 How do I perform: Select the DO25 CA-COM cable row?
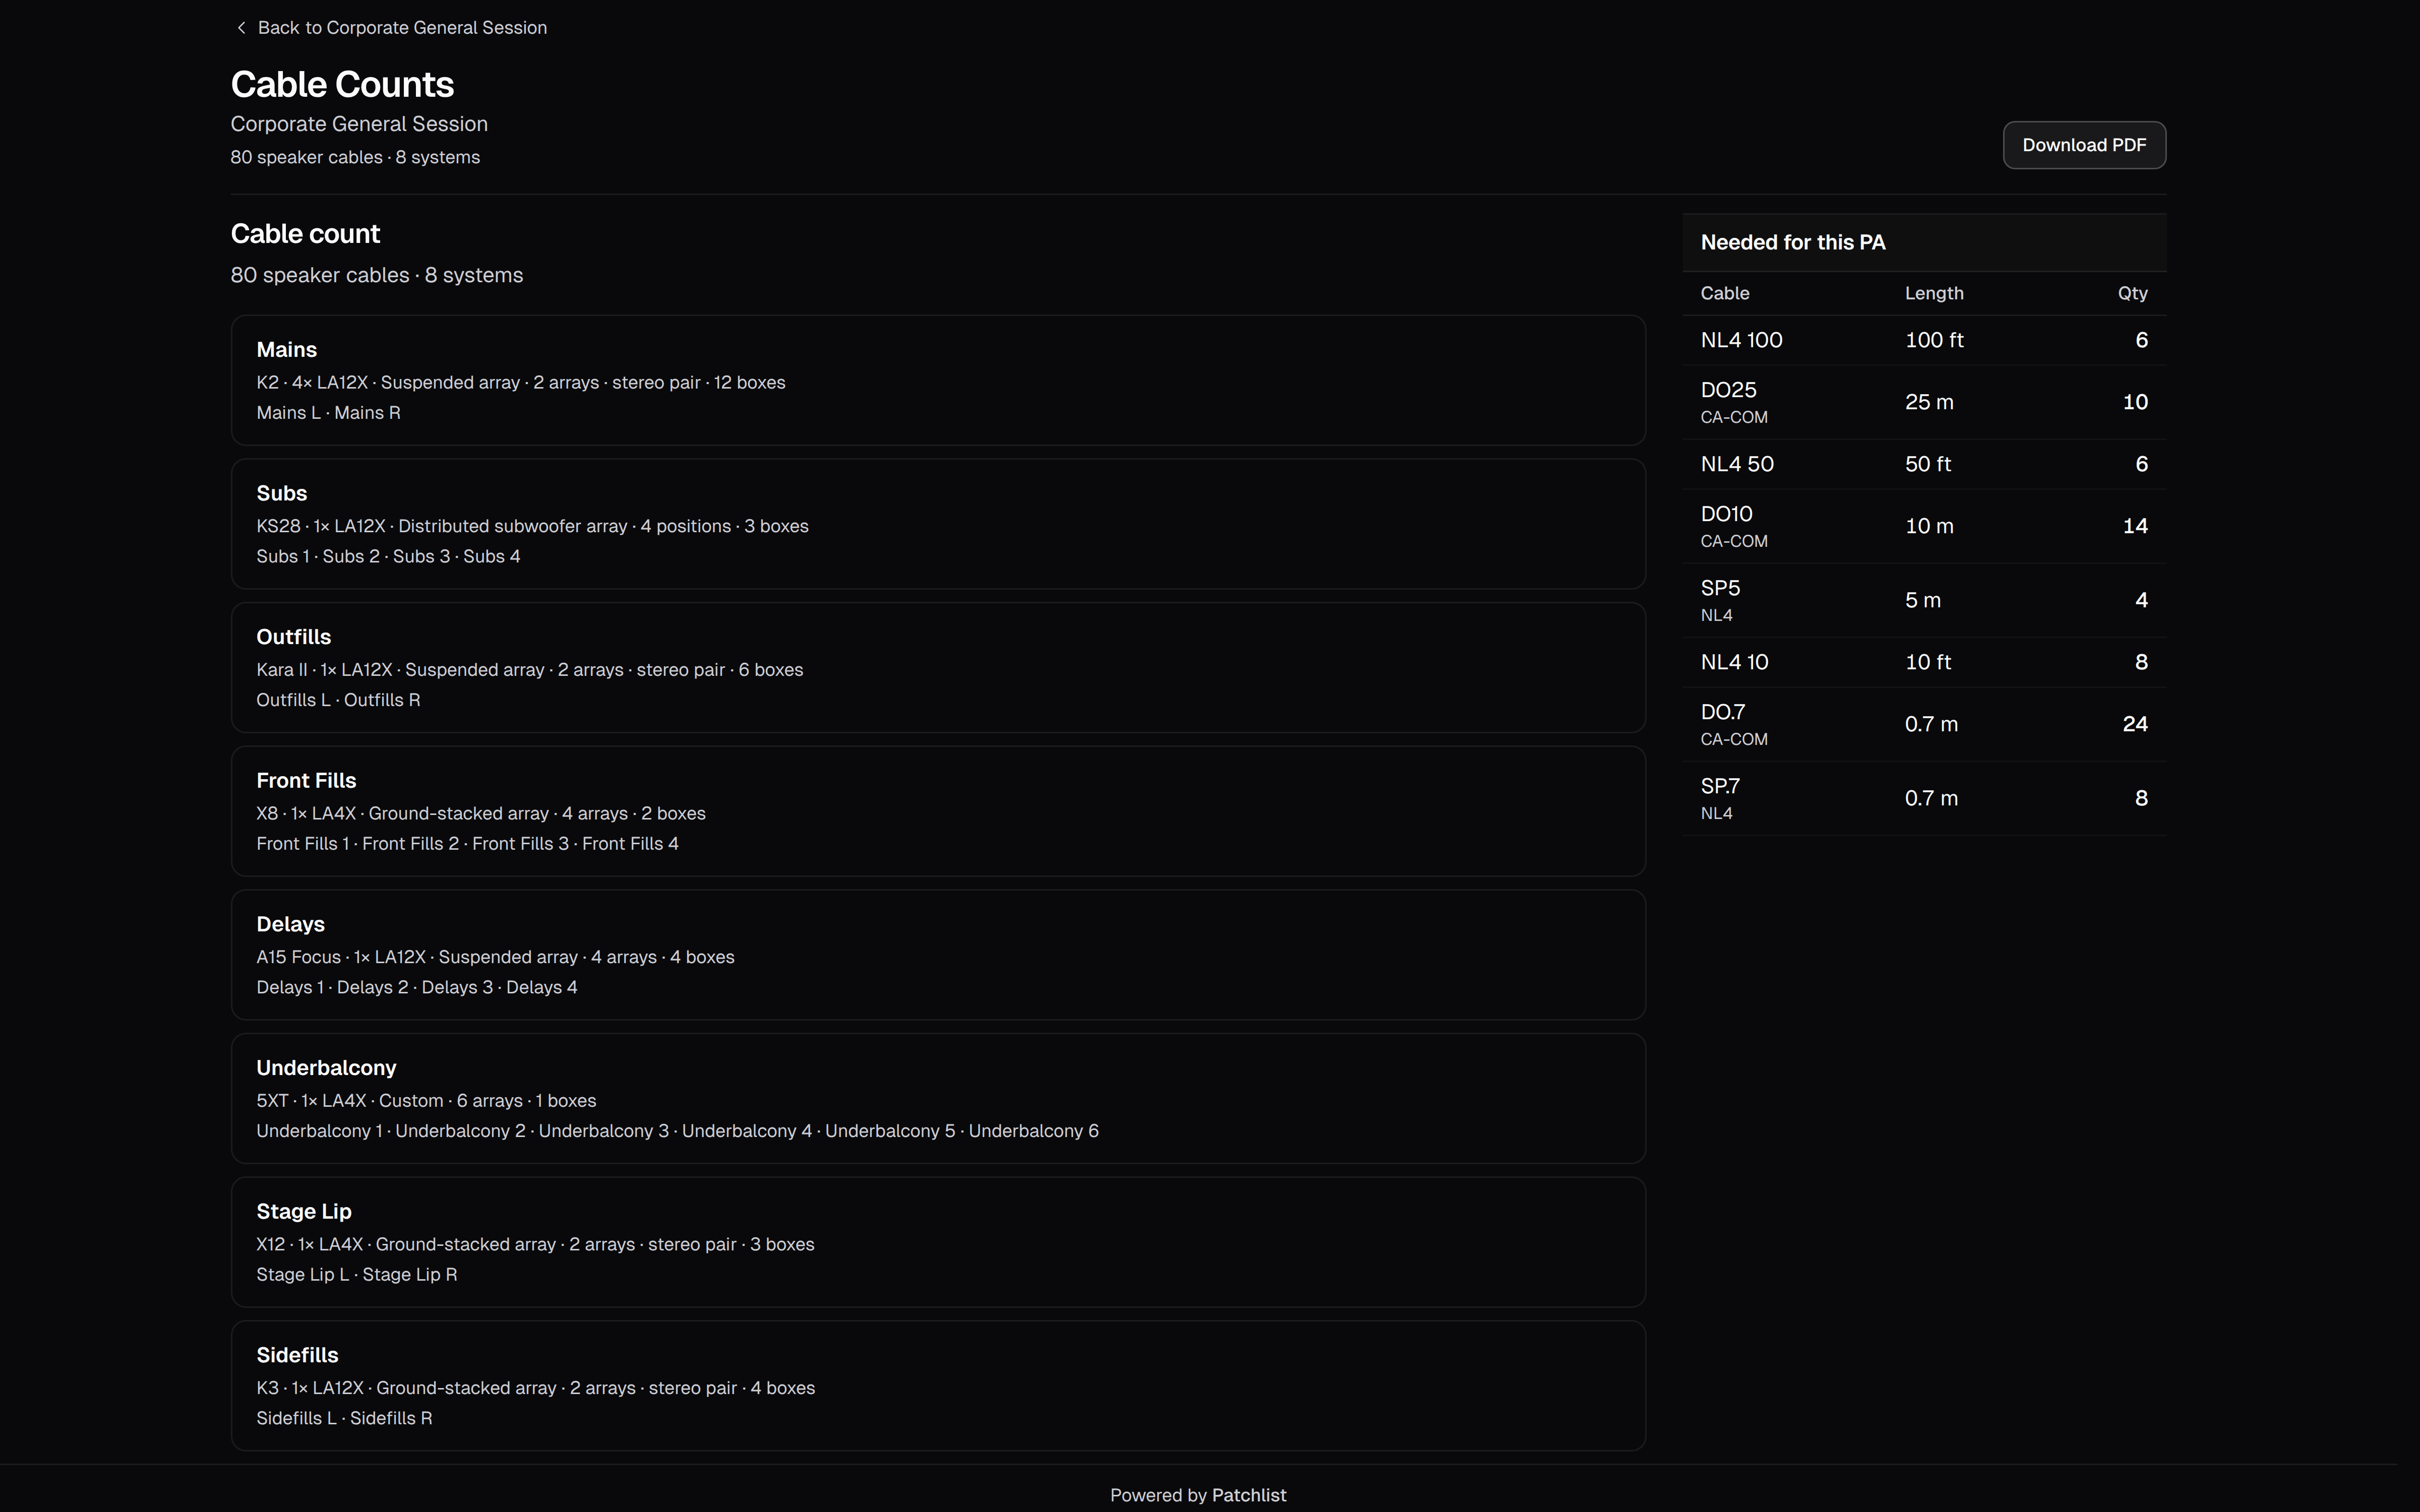1924,402
